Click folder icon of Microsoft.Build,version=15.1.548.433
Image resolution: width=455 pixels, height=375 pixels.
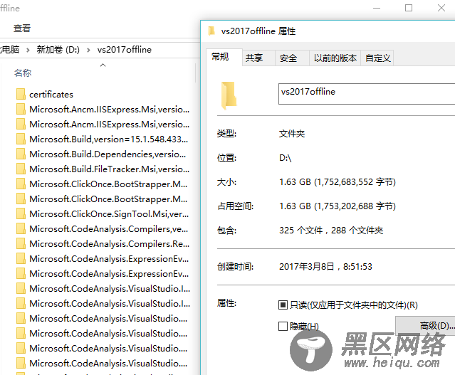(21, 139)
